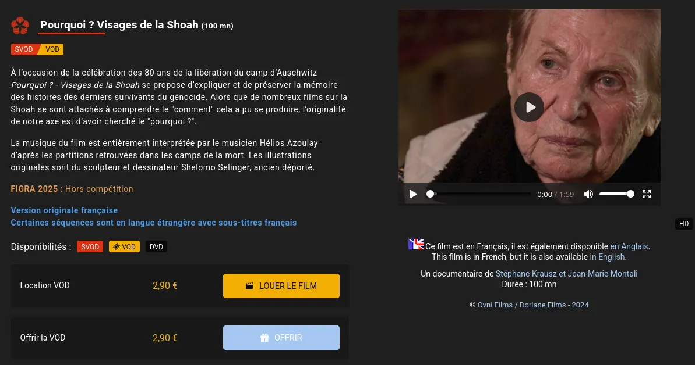Play the trailer using center play overlay

coord(529,107)
